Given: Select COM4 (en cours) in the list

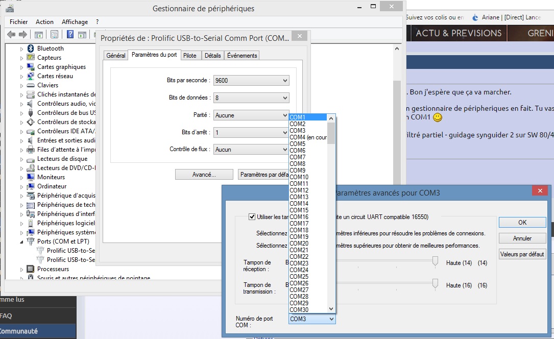Looking at the screenshot, I should coord(308,137).
